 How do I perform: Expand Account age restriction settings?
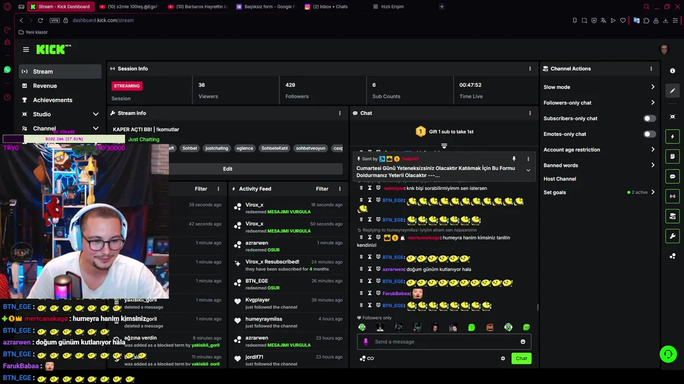point(652,150)
